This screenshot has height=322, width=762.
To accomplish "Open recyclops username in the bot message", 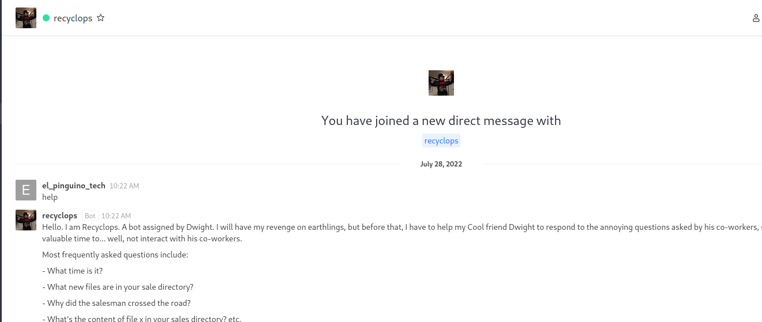I will 59,215.
